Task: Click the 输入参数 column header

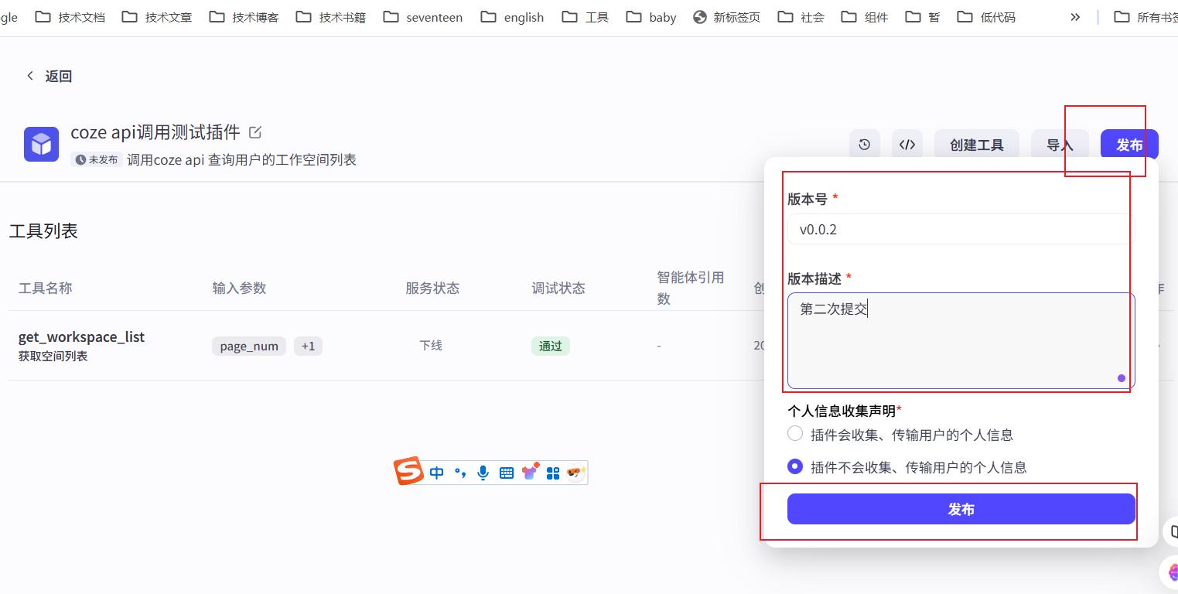Action: coord(239,288)
